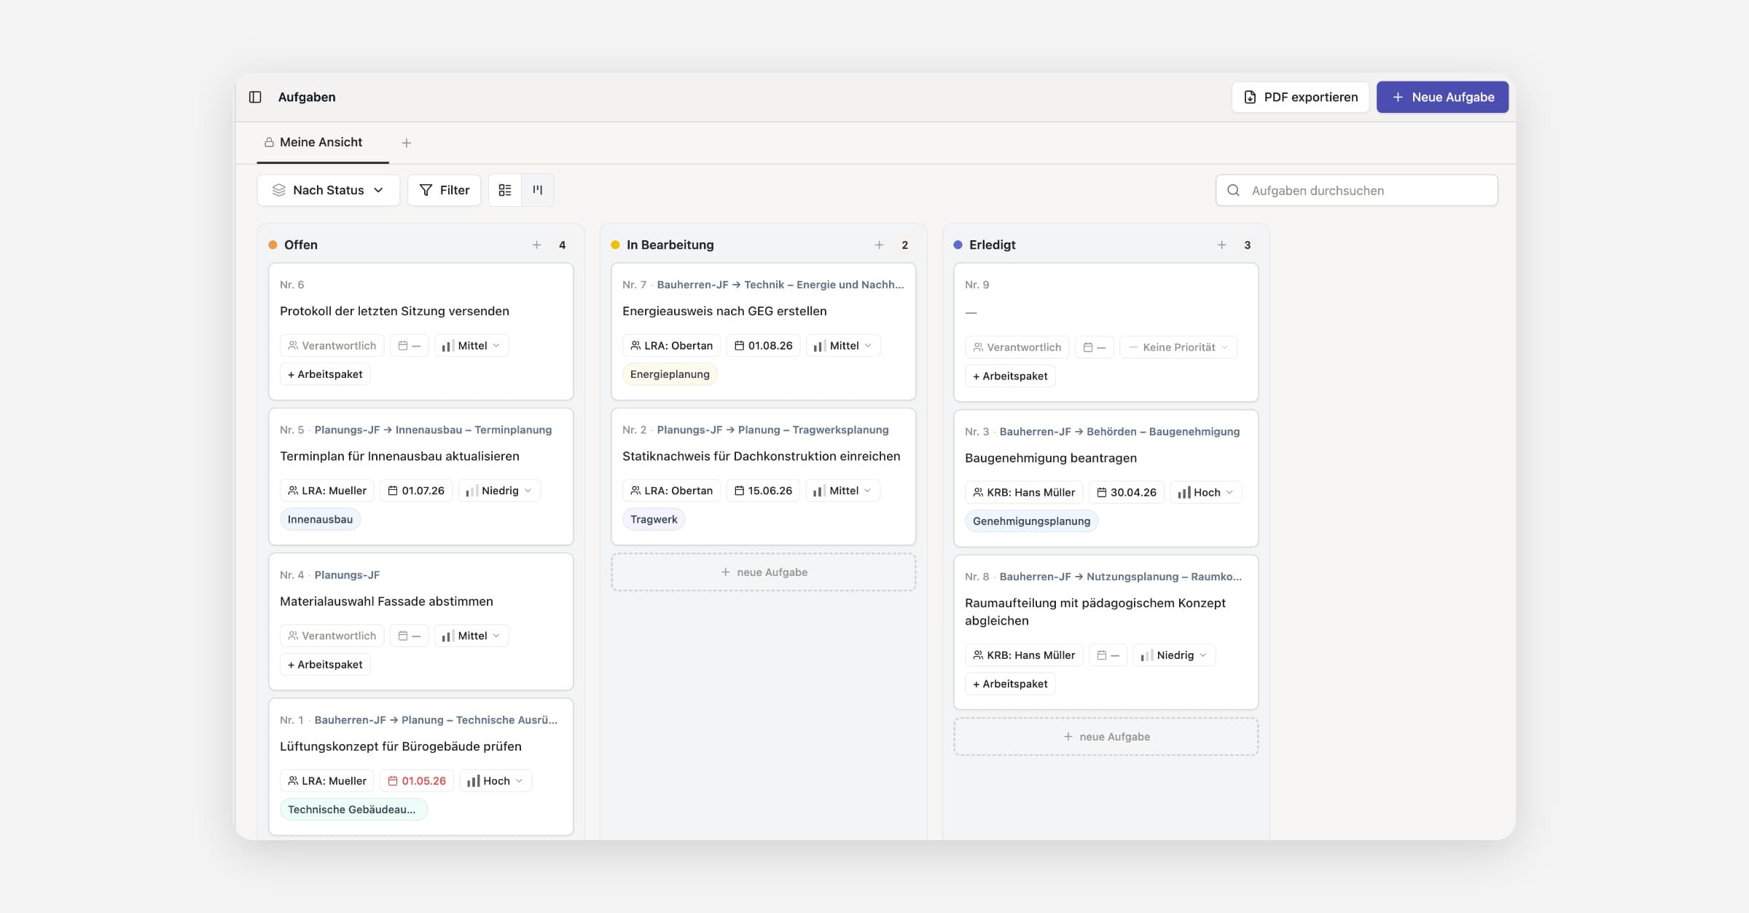Click the Technische Gebäudeau... tag
This screenshot has width=1749, height=913.
coord(353,809)
